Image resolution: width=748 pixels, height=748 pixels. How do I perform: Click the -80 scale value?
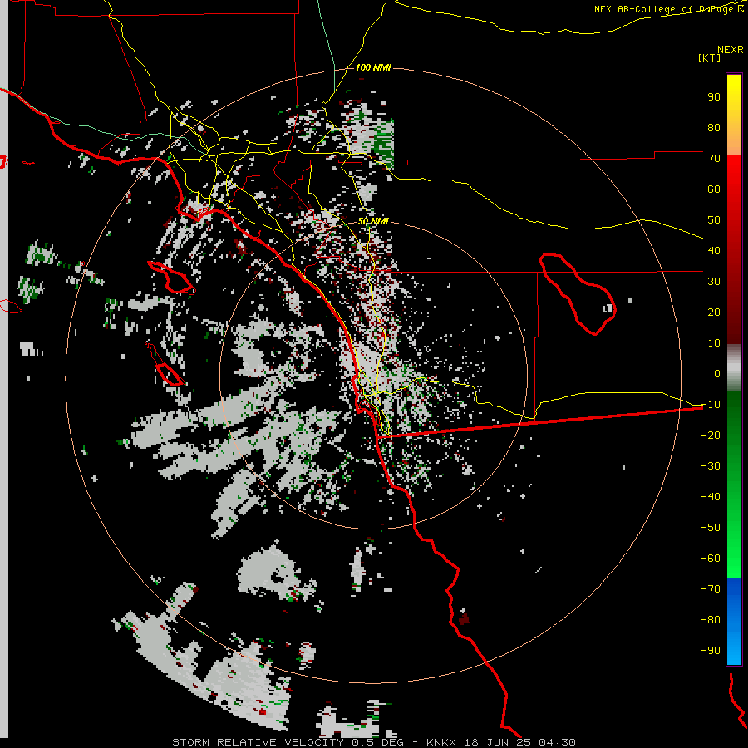[711, 620]
